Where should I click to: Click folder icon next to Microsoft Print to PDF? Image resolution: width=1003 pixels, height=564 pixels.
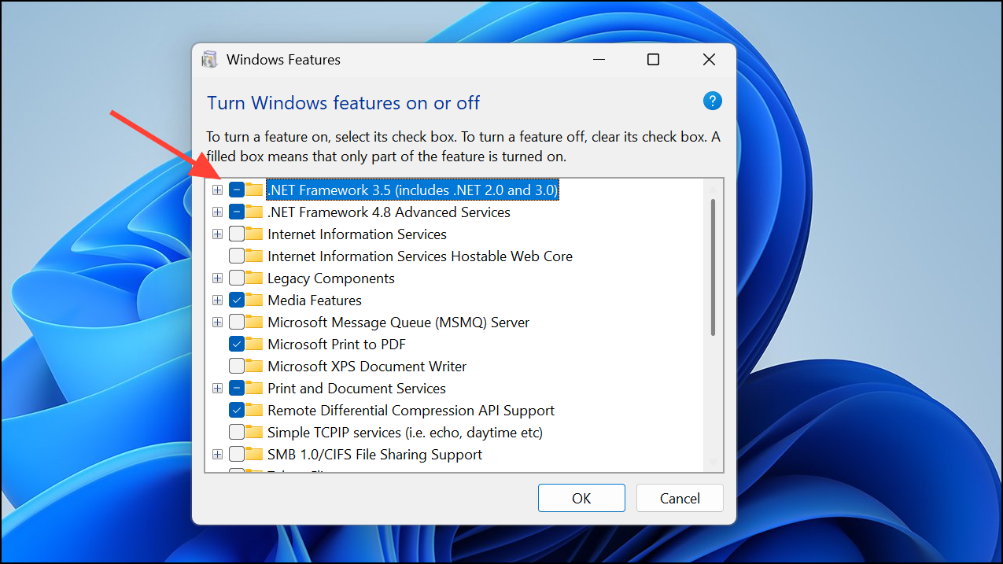254,344
